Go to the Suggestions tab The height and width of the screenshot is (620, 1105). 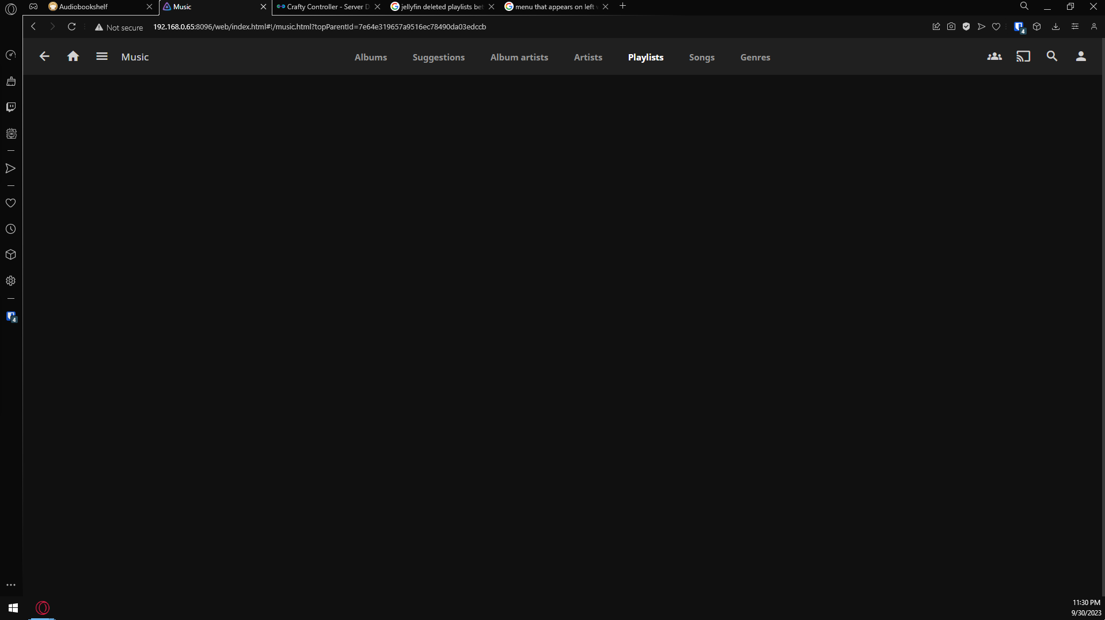[x=439, y=58]
